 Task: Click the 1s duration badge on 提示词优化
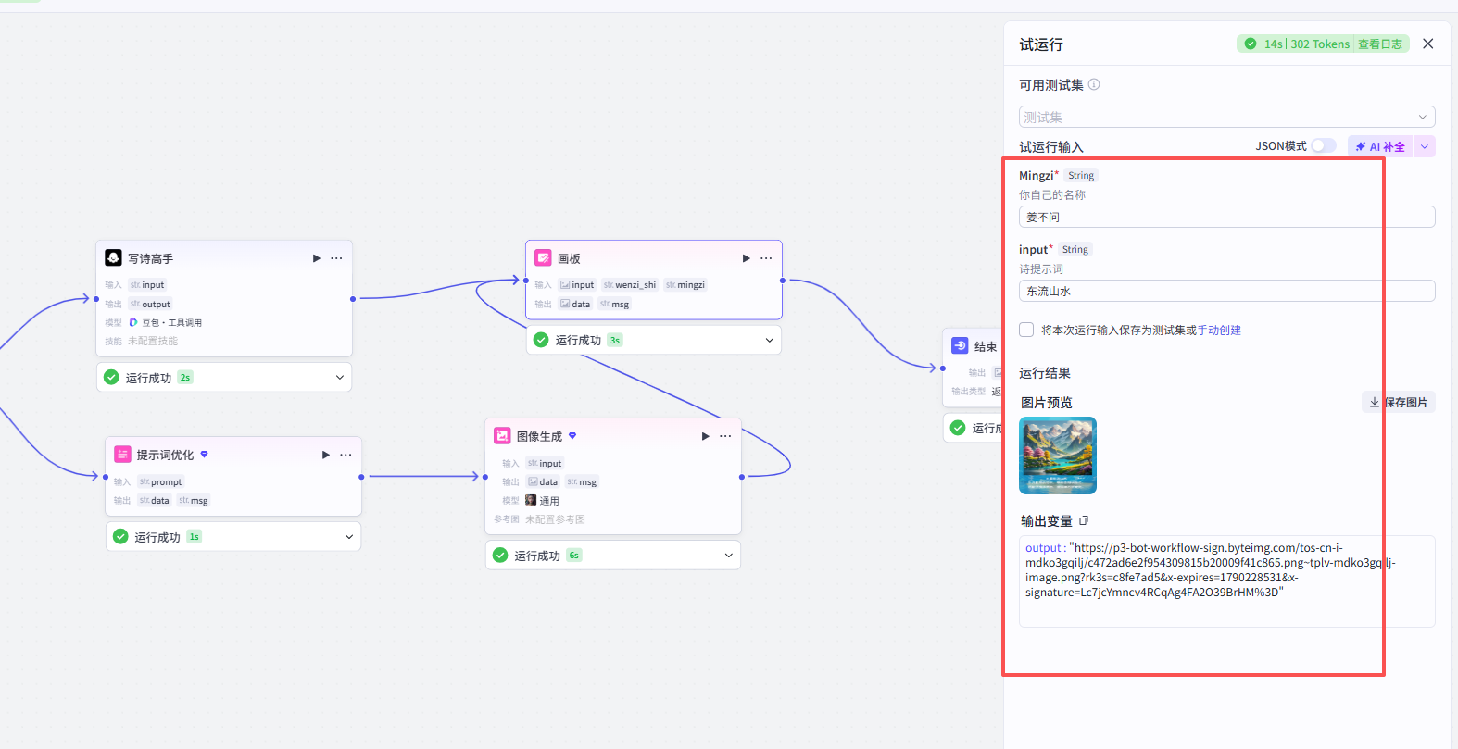[194, 536]
